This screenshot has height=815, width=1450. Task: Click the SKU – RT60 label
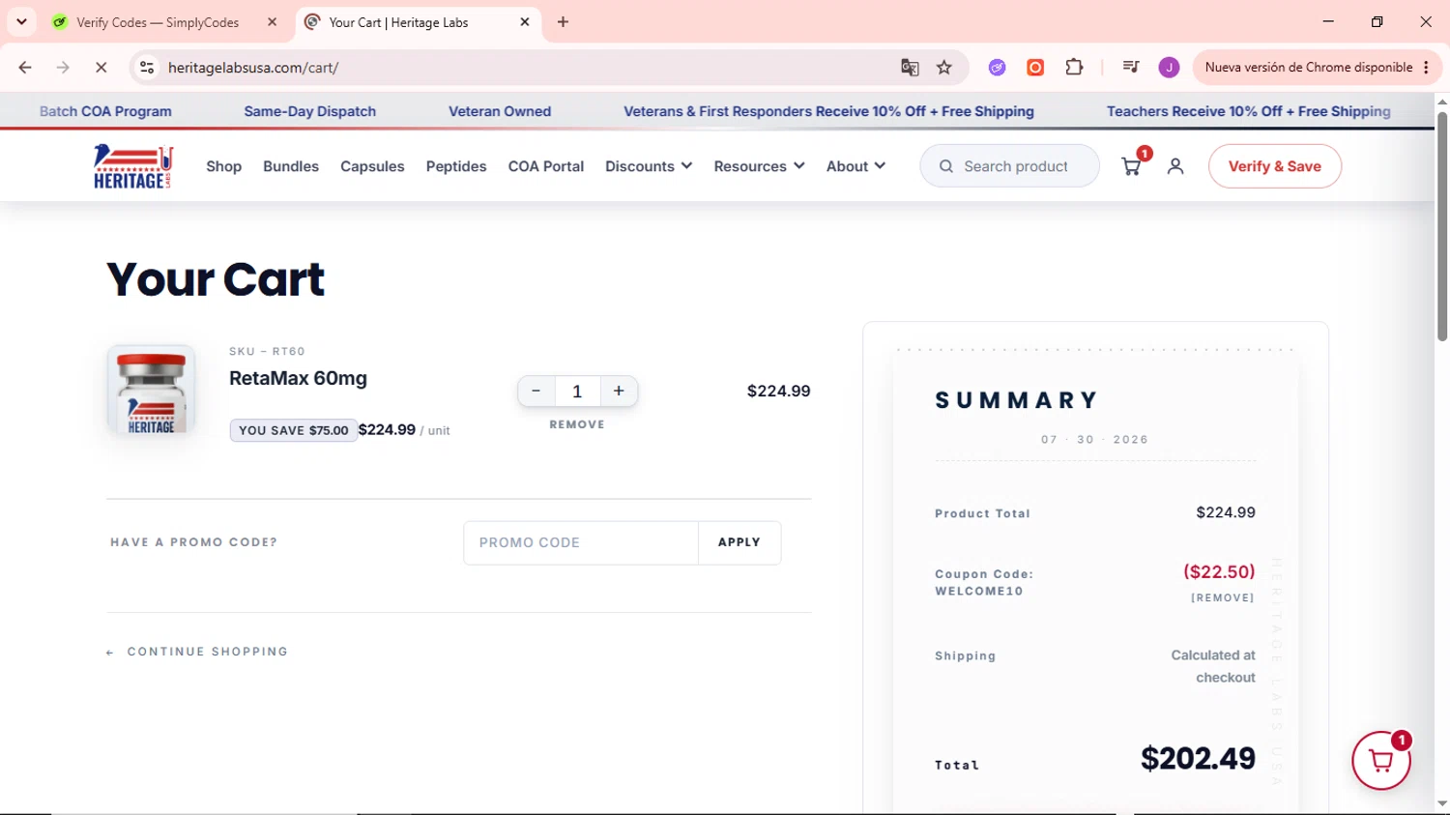267,351
